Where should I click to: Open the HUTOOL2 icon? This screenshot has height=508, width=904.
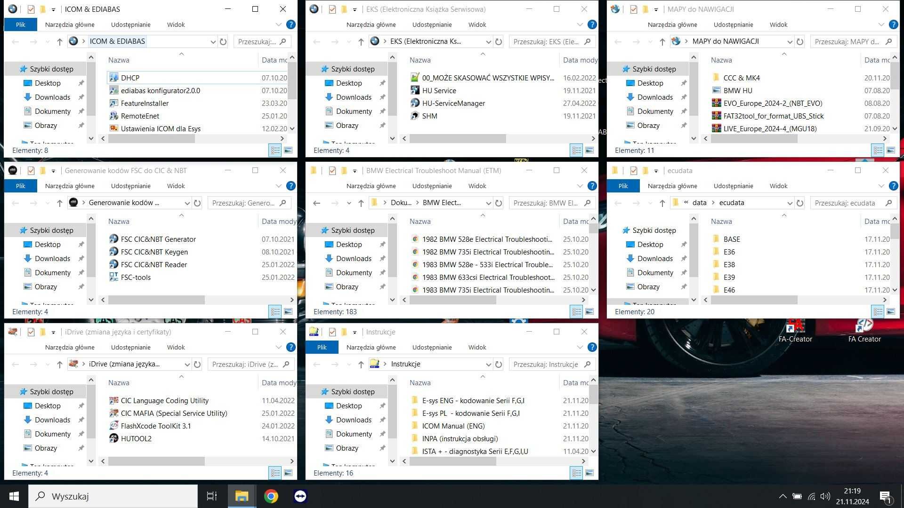(113, 438)
